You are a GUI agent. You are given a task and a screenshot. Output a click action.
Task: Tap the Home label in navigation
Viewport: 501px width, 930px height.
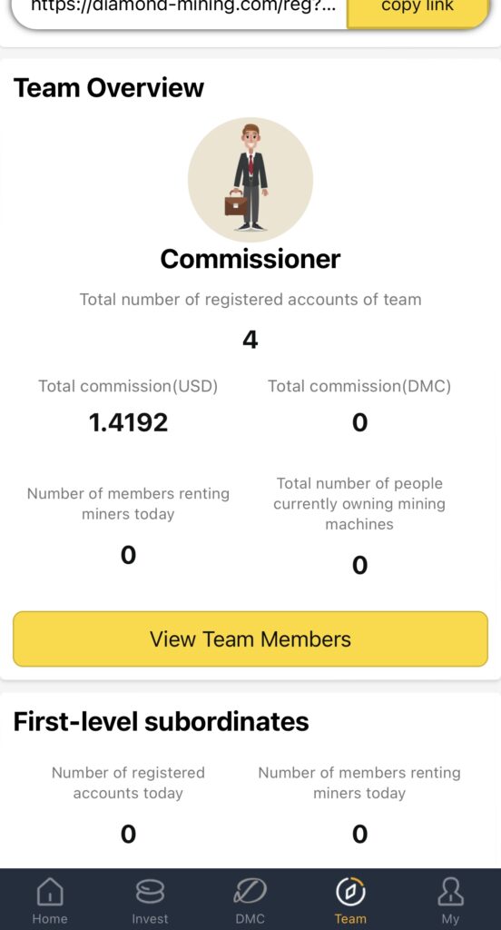(x=50, y=919)
